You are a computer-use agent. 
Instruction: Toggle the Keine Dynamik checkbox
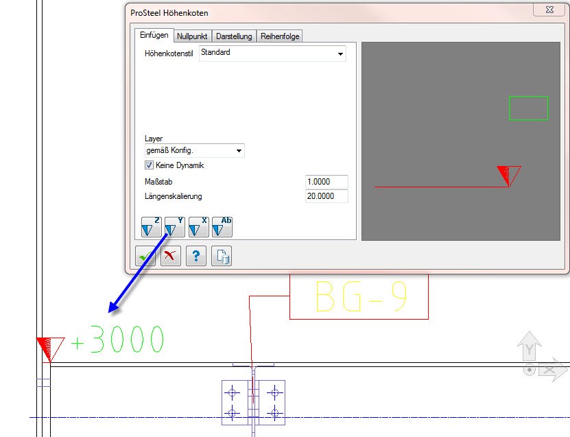coord(149,165)
